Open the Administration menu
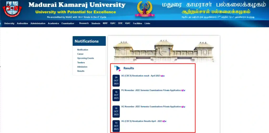Viewport: 269px width, 133px height. (x=38, y=24)
